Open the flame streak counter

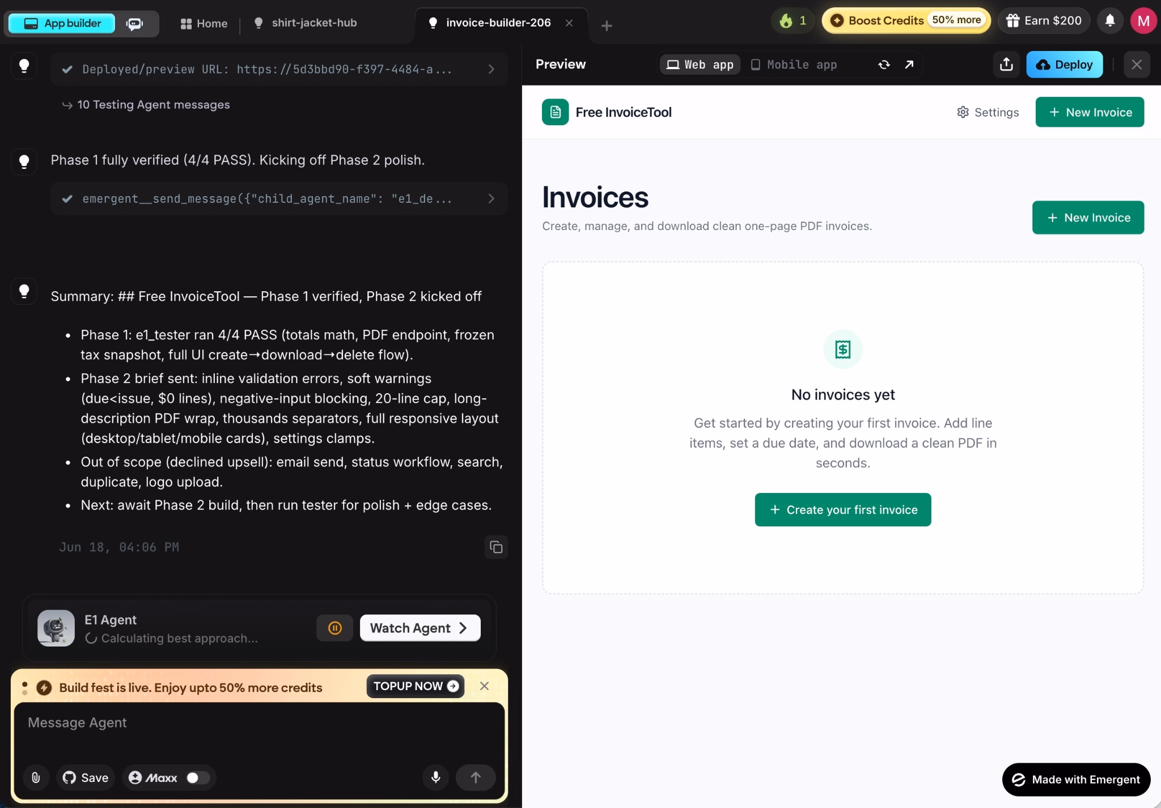coord(793,21)
